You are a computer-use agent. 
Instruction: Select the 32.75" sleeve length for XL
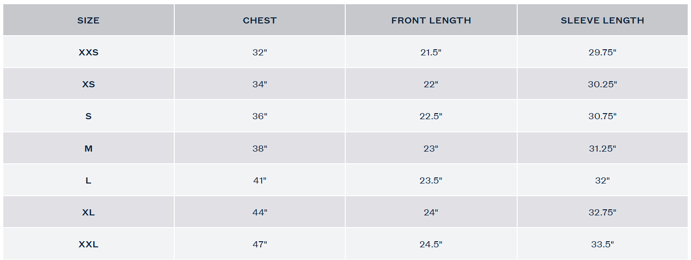point(602,212)
